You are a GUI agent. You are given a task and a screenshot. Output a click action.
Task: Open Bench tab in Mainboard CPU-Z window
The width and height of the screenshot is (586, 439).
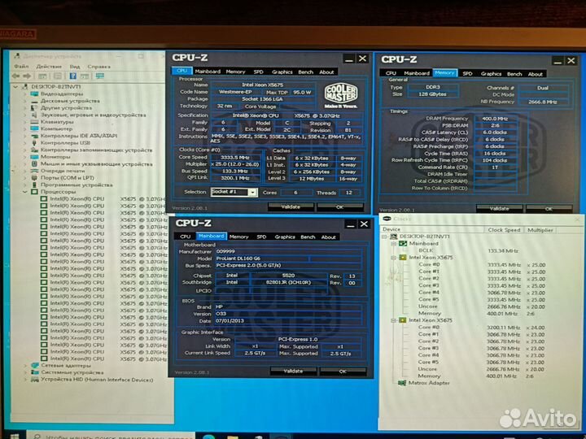308,237
